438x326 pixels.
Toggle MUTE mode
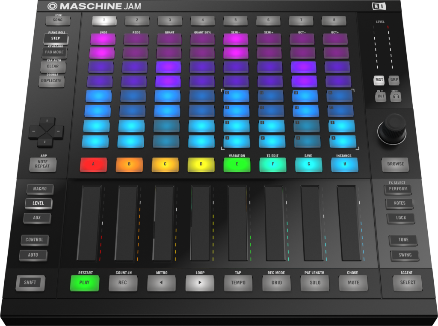[353, 282]
